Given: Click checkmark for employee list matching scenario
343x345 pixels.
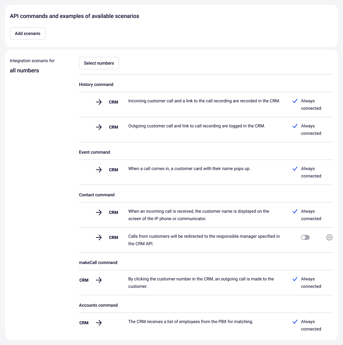Looking at the screenshot, I should point(295,322).
